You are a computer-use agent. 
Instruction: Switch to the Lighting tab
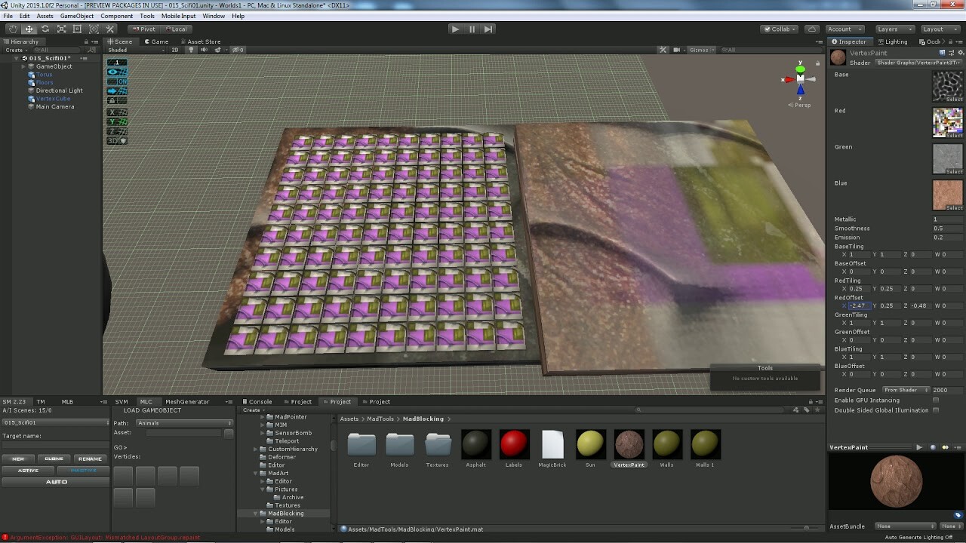(894, 41)
